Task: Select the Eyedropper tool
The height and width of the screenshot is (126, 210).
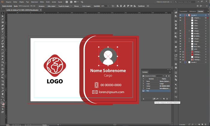Action: (2, 75)
